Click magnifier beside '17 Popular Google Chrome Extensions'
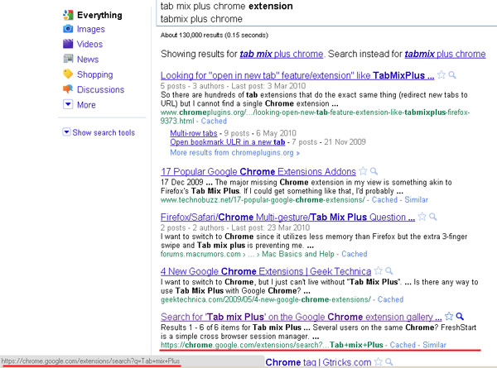The height and width of the screenshot is (368, 497). 374,171
